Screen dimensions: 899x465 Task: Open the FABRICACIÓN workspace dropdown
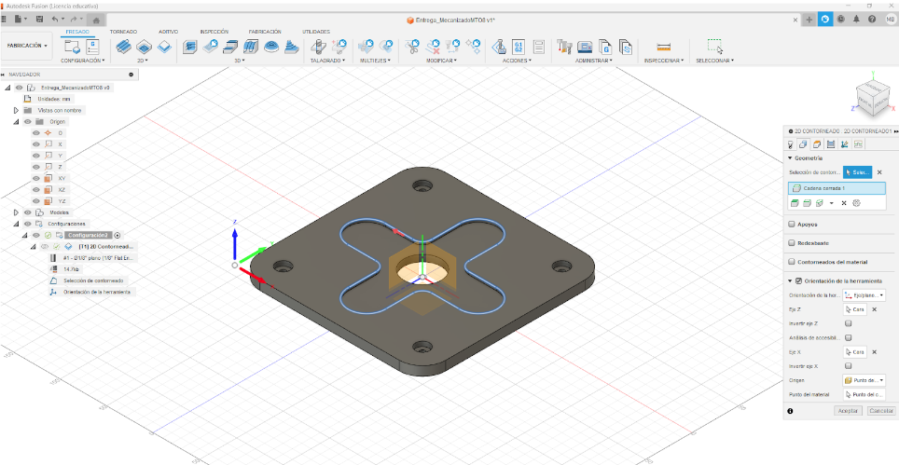point(28,45)
